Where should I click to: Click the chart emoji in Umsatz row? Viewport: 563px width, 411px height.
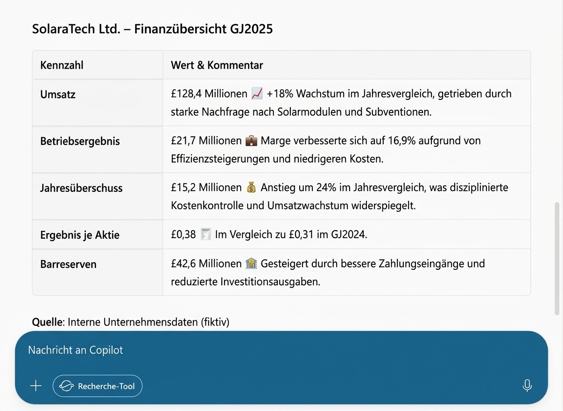[257, 94]
